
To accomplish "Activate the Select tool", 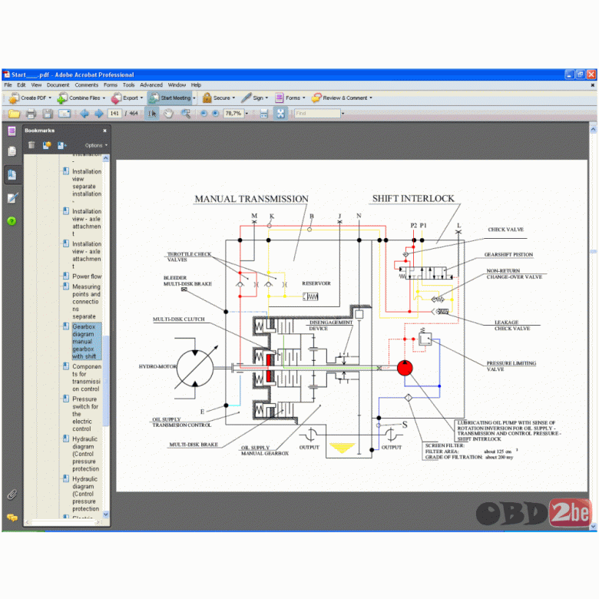I will 152,114.
